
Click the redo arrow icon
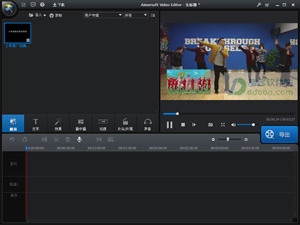pos(24,140)
